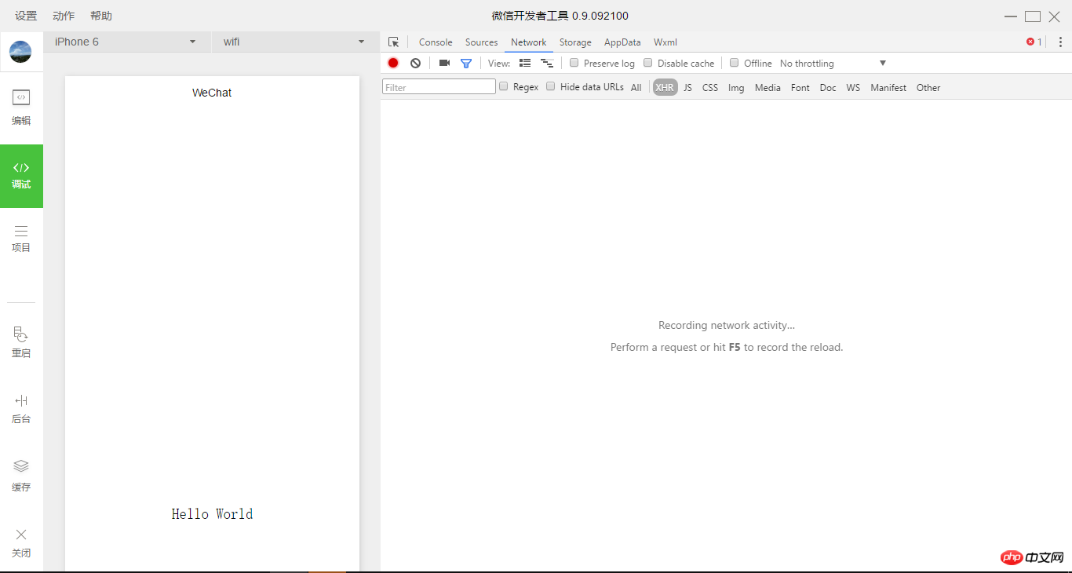The width and height of the screenshot is (1072, 573).
Task: Open the 动作 (Actions) menu
Action: pos(64,16)
